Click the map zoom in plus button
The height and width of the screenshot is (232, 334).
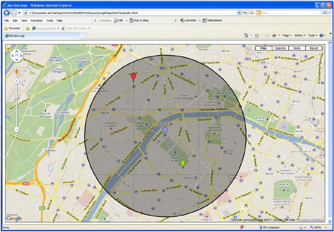pyautogui.click(x=17, y=81)
